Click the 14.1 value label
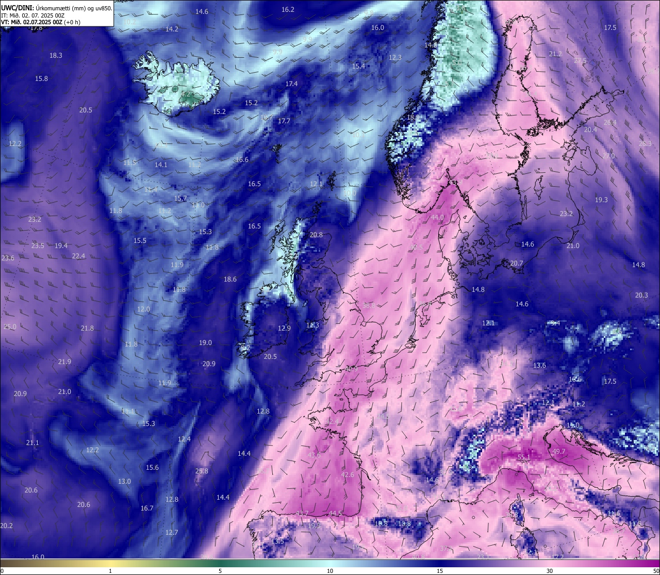Screen dimensions: 660x575 [x=161, y=165]
